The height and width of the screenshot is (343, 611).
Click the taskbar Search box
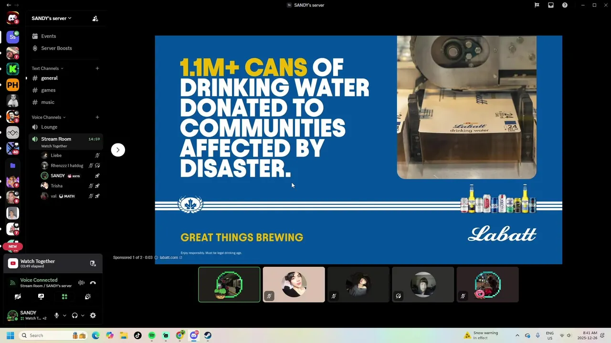pyautogui.click(x=53, y=335)
